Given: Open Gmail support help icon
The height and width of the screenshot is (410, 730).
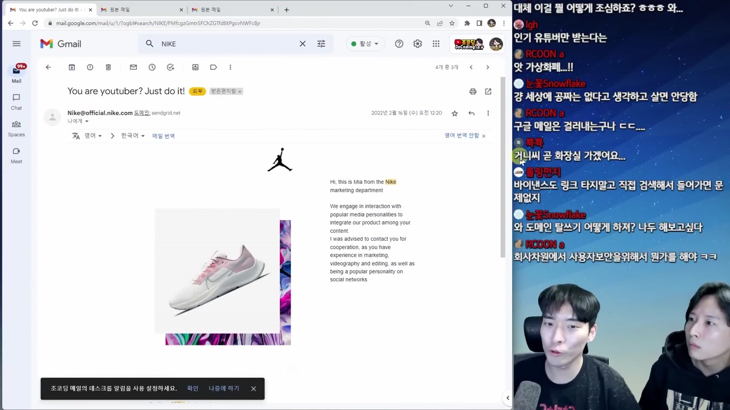Looking at the screenshot, I should (x=399, y=44).
